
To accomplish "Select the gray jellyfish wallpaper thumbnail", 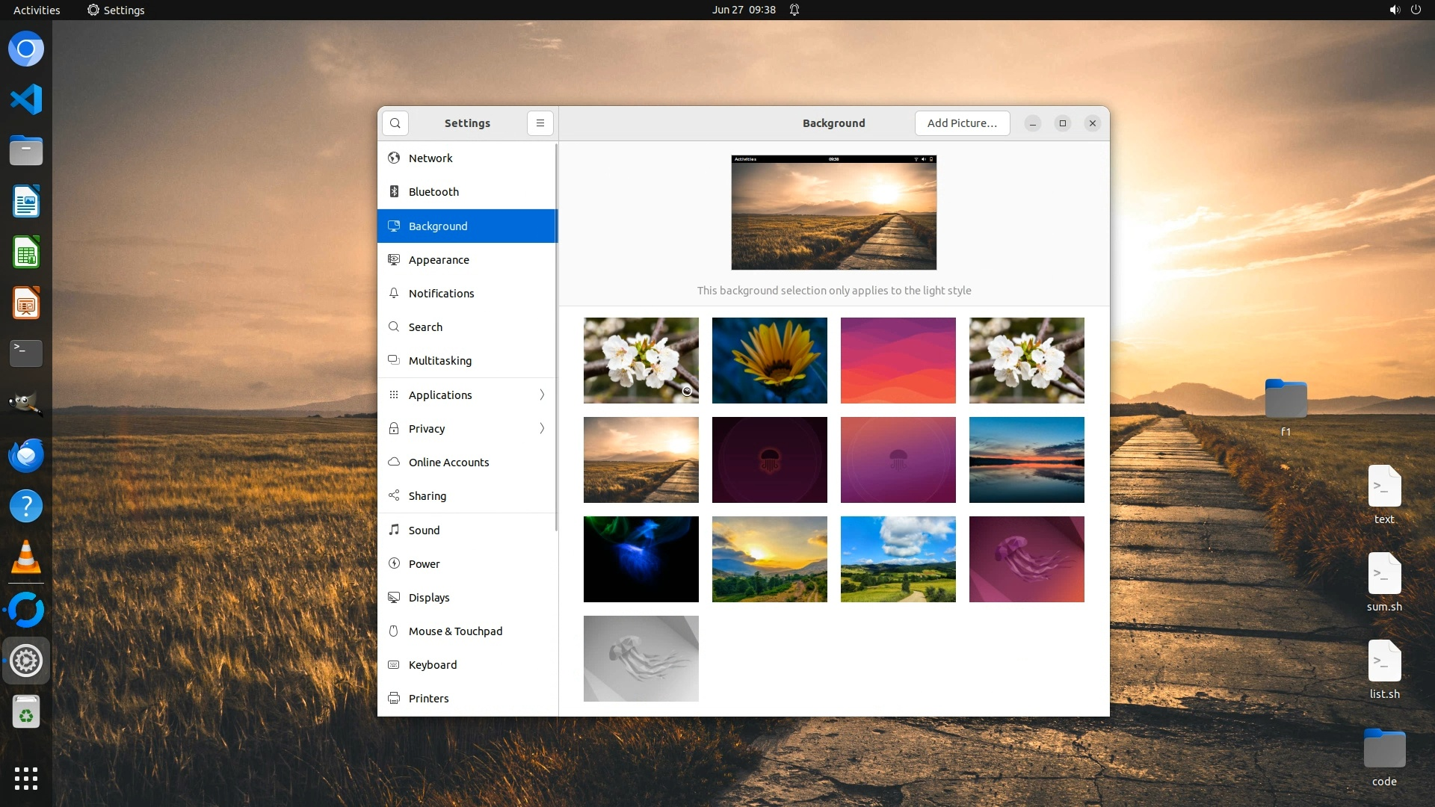I will (641, 658).
